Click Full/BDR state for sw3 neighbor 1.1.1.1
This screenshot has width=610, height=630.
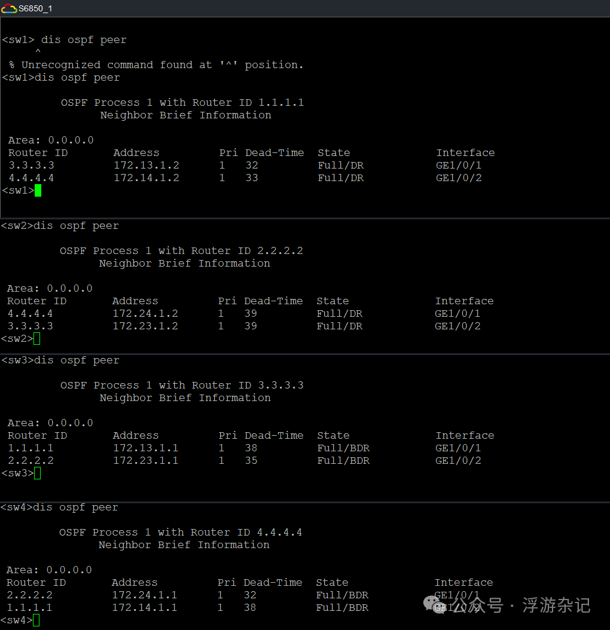point(343,448)
